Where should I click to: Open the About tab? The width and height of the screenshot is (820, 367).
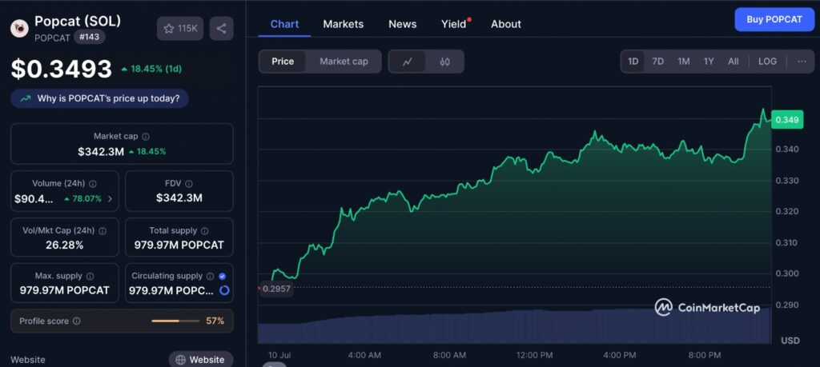pos(506,24)
